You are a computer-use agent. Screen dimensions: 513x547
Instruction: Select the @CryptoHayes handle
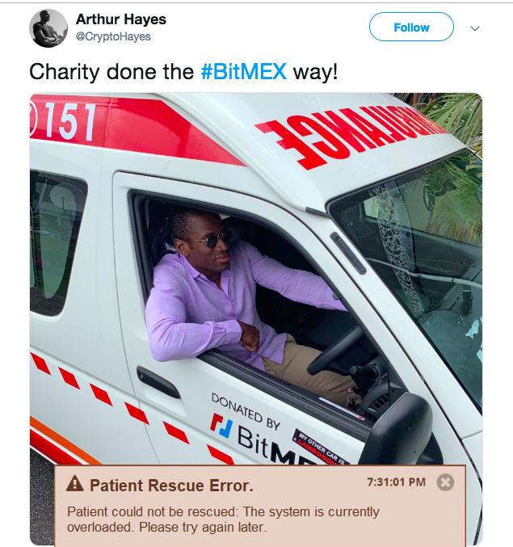[113, 36]
